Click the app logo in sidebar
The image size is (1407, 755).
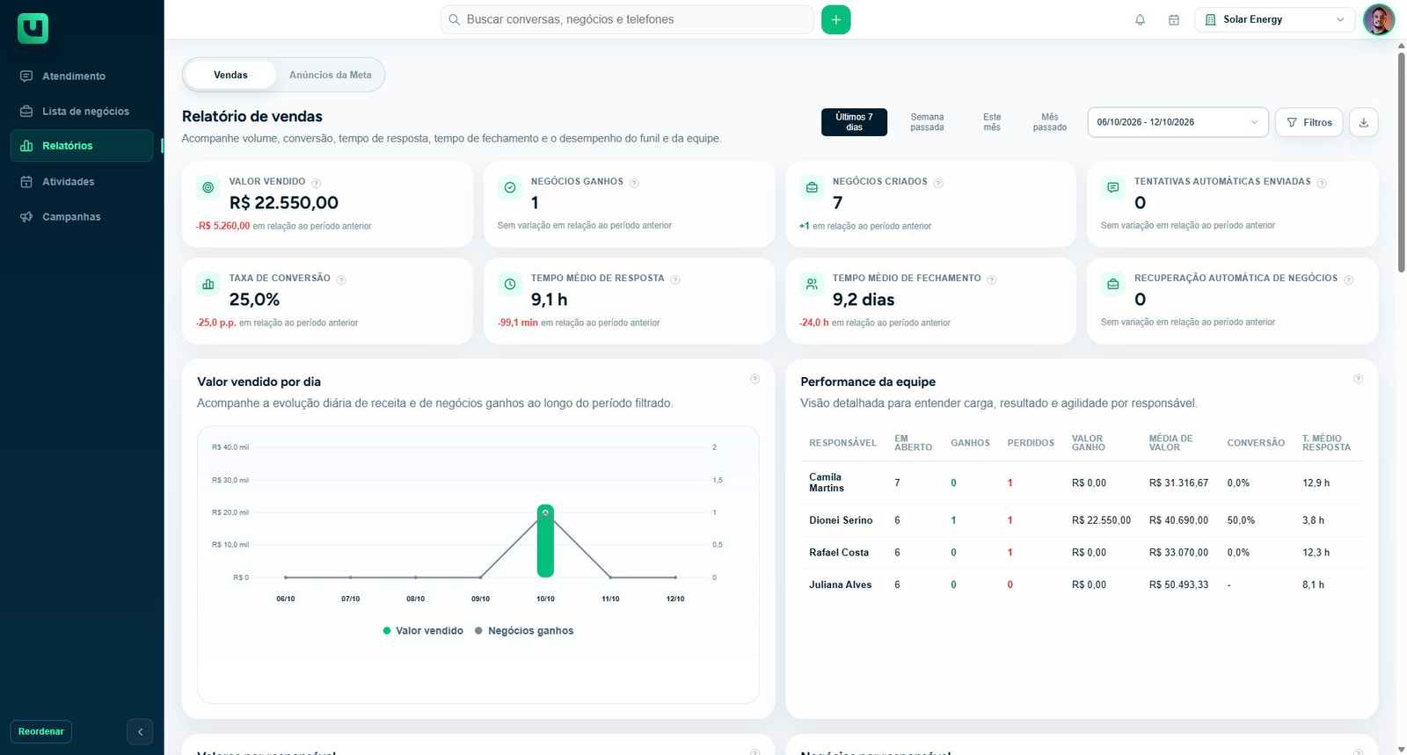[33, 28]
